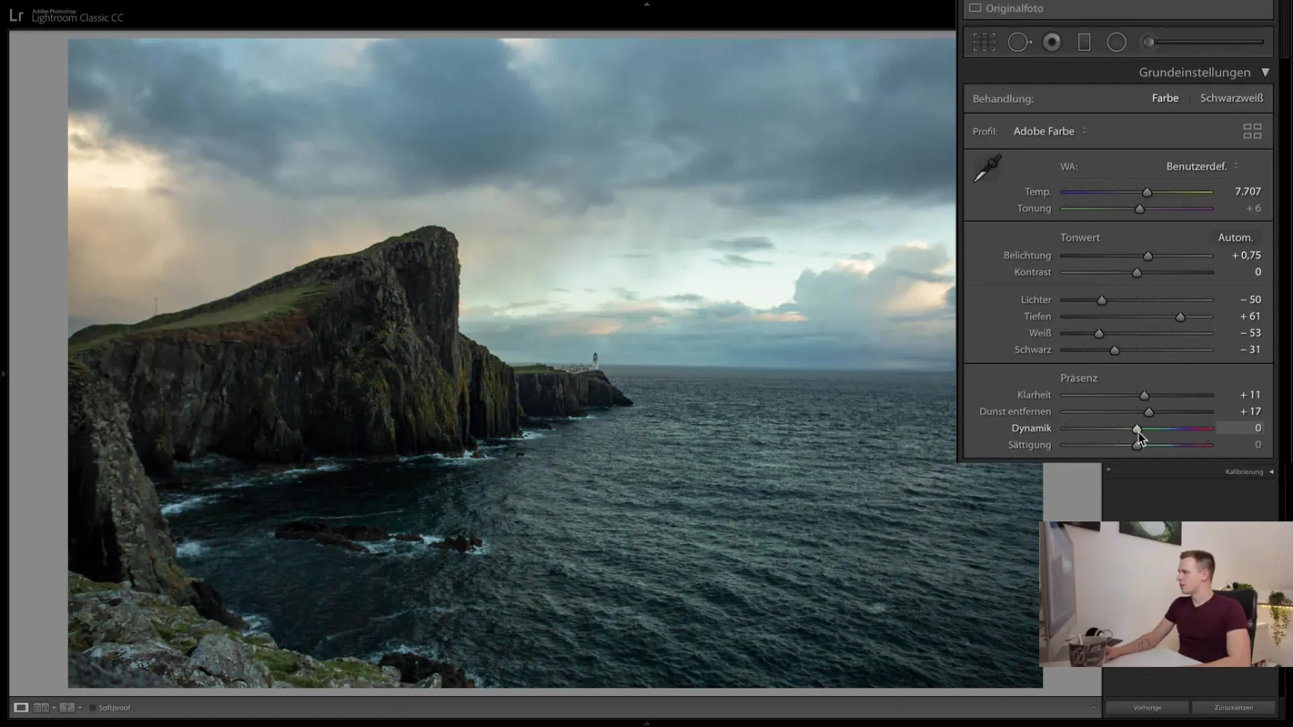
Task: Click the Schwarz slider handle
Action: click(x=1115, y=351)
